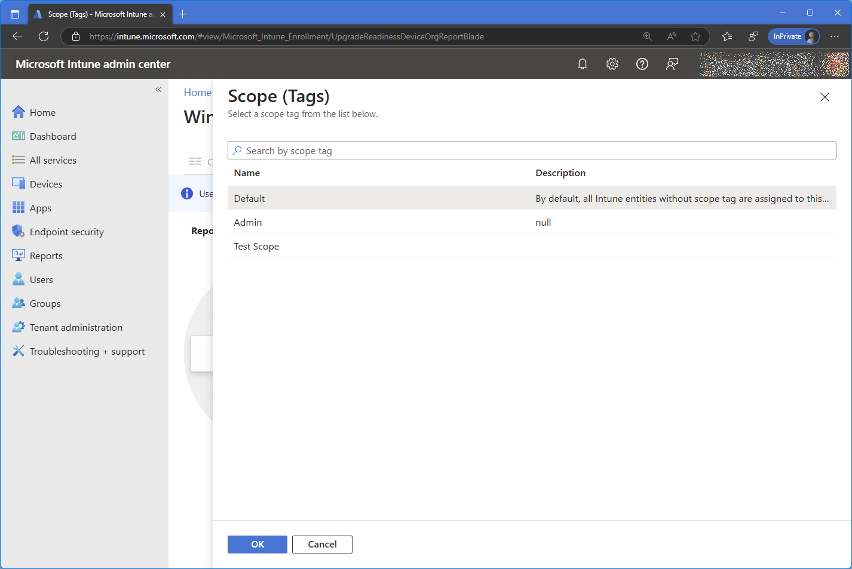Open Endpoint security in sidebar
The height and width of the screenshot is (569, 852).
66,232
